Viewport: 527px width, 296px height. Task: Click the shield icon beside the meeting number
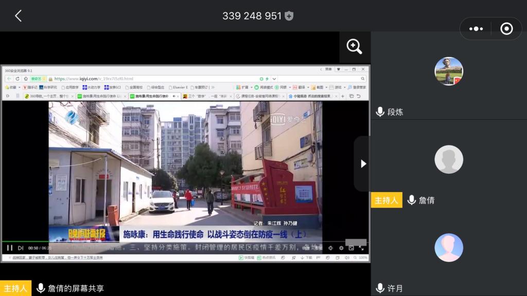click(289, 16)
